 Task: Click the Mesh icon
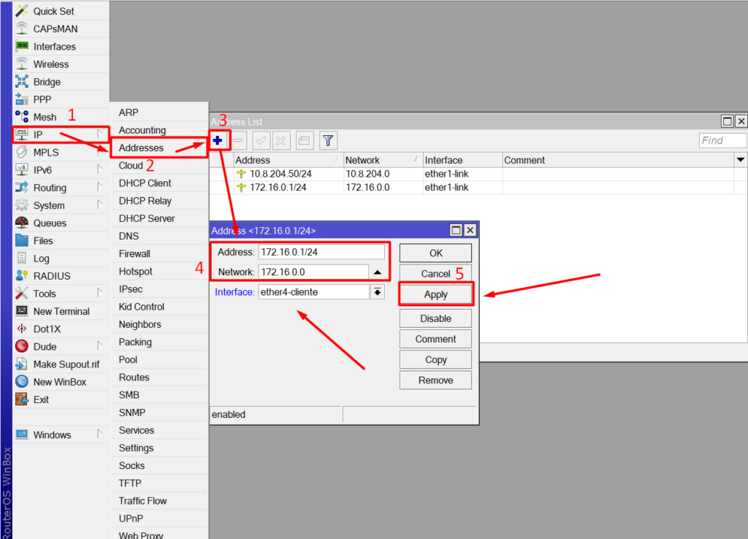(x=21, y=117)
